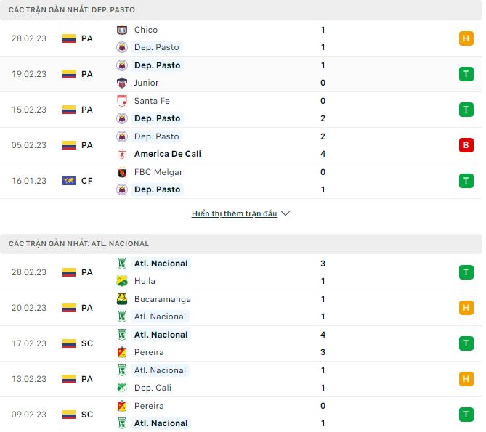Click the Pereira team name on 17.02.23
The width and height of the screenshot is (486, 432).
[149, 352]
